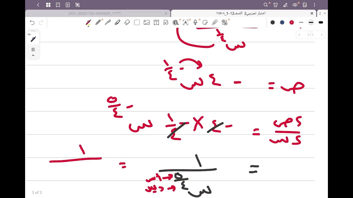Switch to DOC-20251124-WA0029 tab

pos(95,13)
